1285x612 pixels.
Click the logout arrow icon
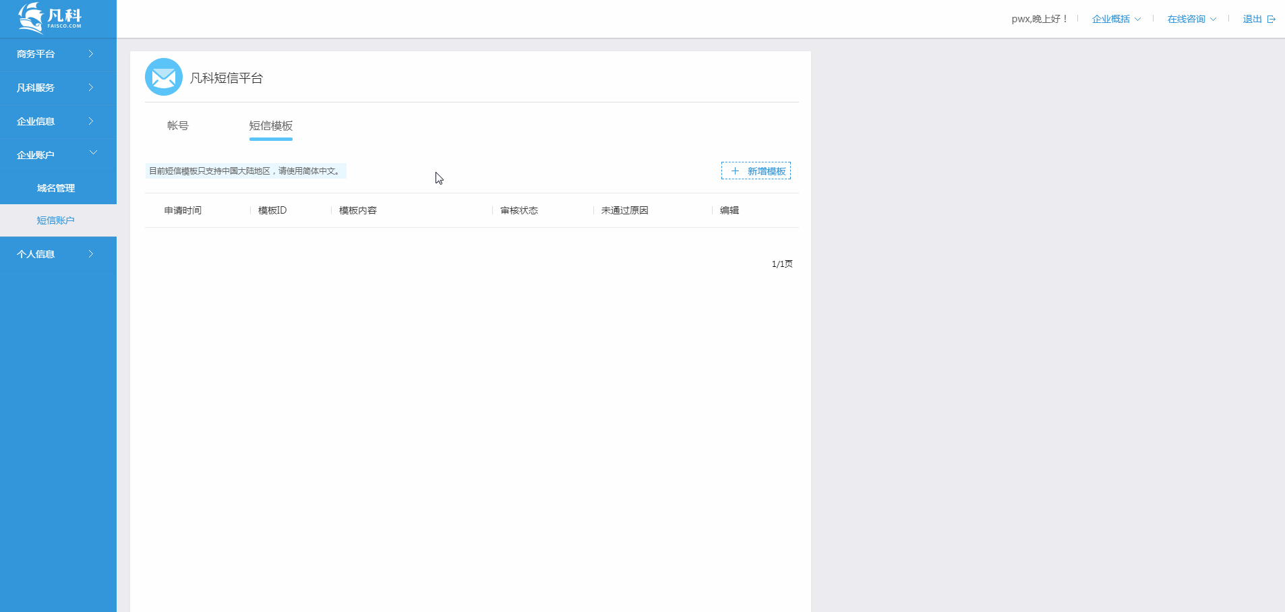point(1271,19)
